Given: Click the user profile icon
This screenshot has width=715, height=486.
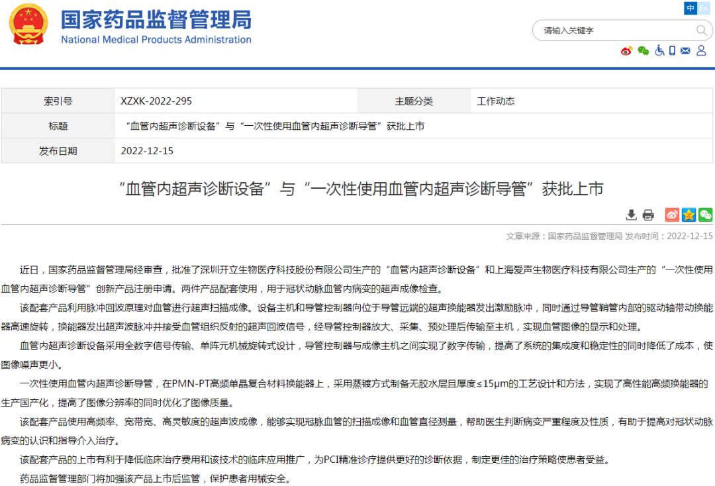Looking at the screenshot, I should tap(701, 50).
